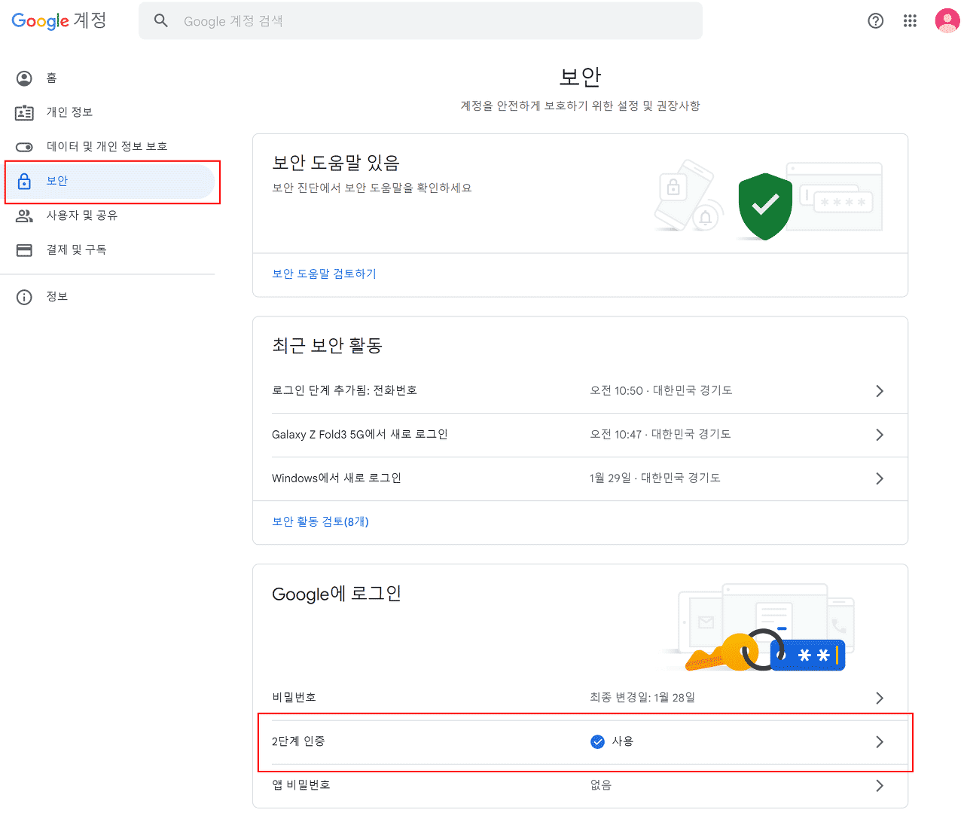The image size is (964, 813).
Task: Expand chevron for Galaxy Z Fold3 5G row
Action: pos(879,435)
